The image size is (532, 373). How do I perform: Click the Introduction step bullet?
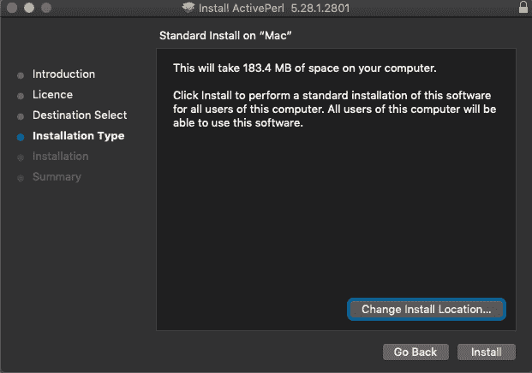click(x=21, y=75)
